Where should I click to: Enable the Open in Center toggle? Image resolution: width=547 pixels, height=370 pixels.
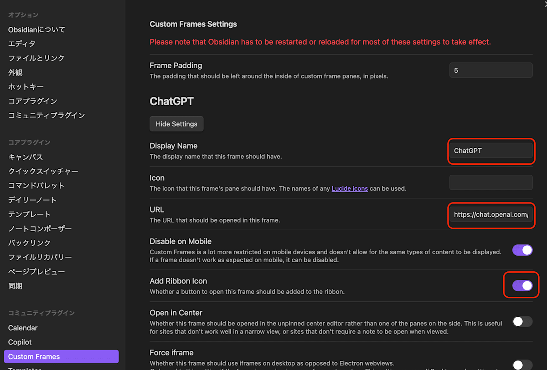coord(522,322)
